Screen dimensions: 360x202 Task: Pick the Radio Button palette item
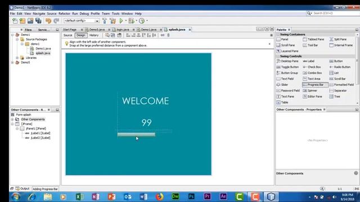click(340, 67)
